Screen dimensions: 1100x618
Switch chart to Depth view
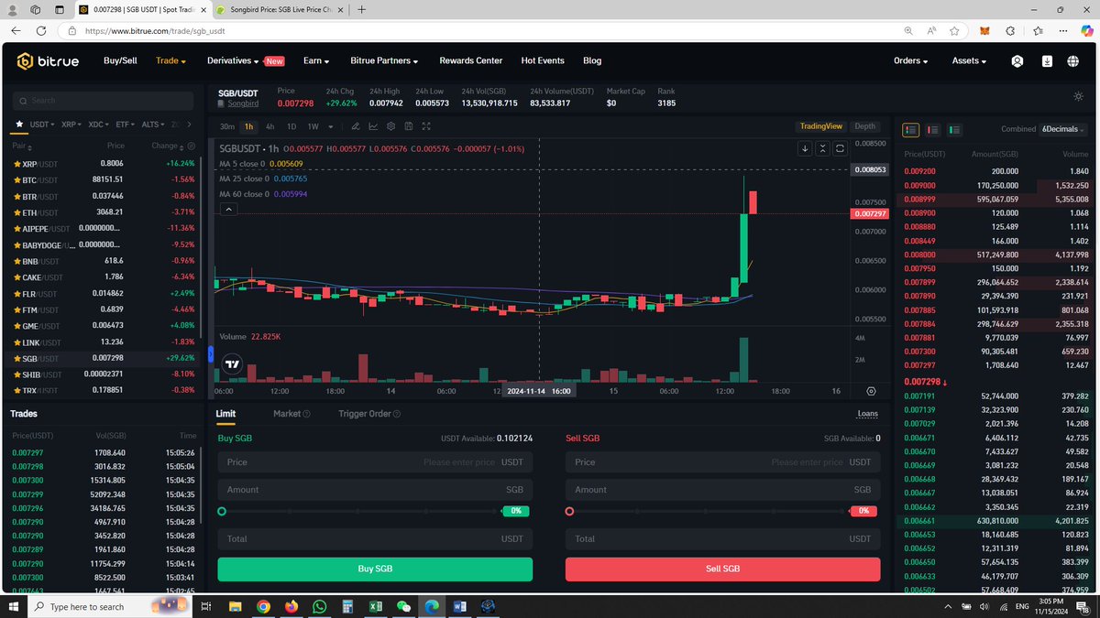[x=864, y=126]
